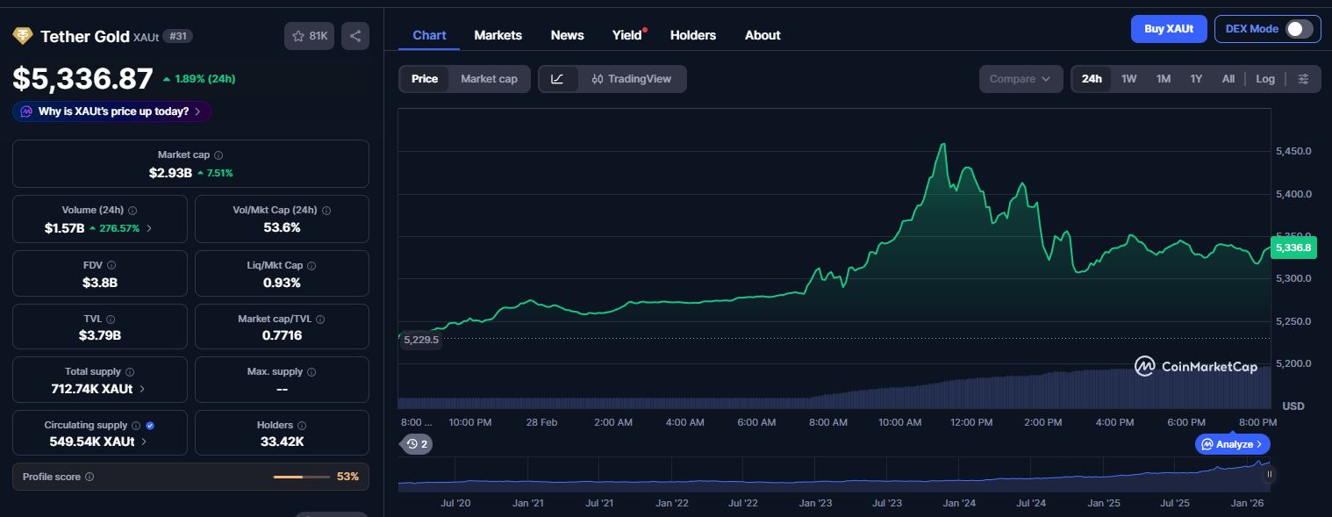Click the pause handle on range navigator

[1269, 474]
